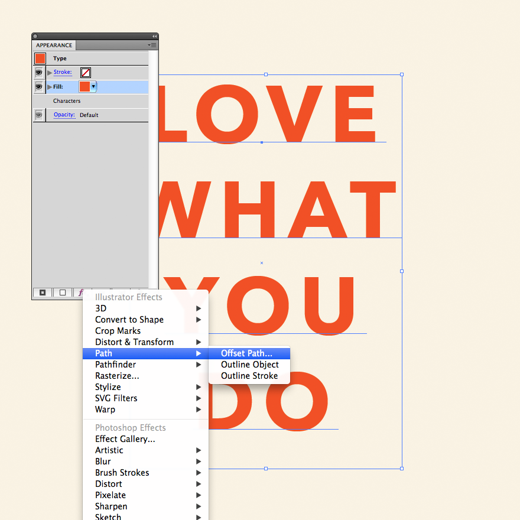
Task: Collapse the Appearance panel to icons
Action: [x=155, y=36]
